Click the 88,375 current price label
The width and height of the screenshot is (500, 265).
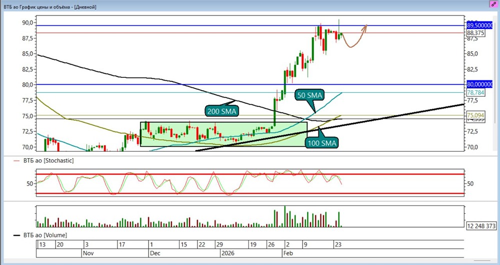[475, 33]
